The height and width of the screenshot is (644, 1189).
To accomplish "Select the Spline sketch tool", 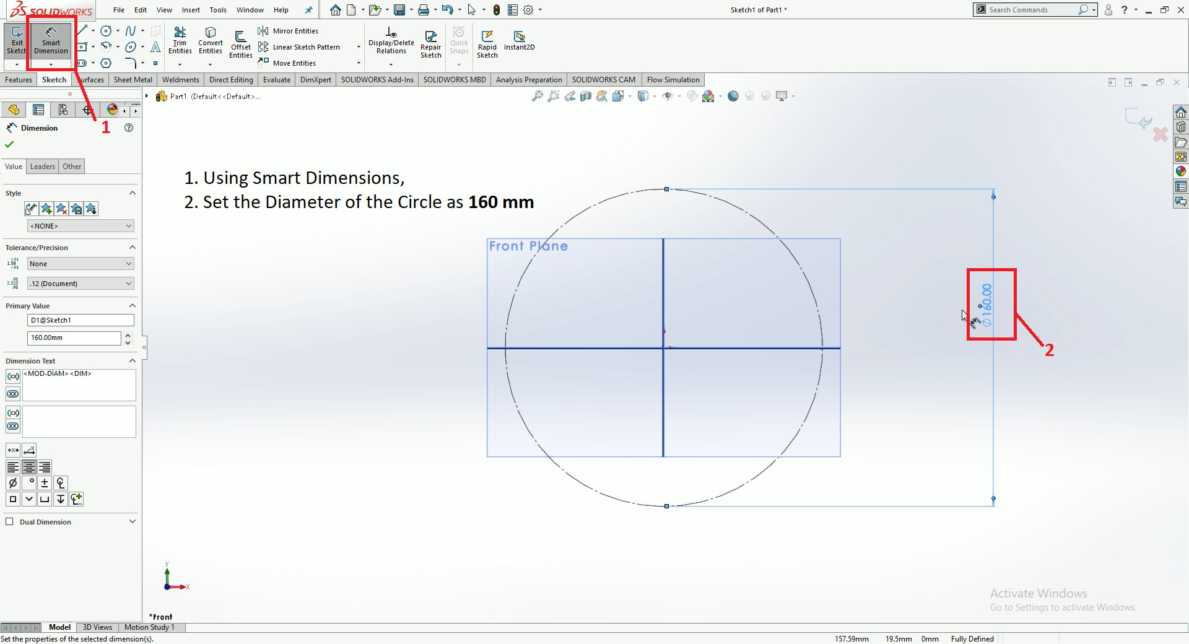I will click(x=131, y=31).
